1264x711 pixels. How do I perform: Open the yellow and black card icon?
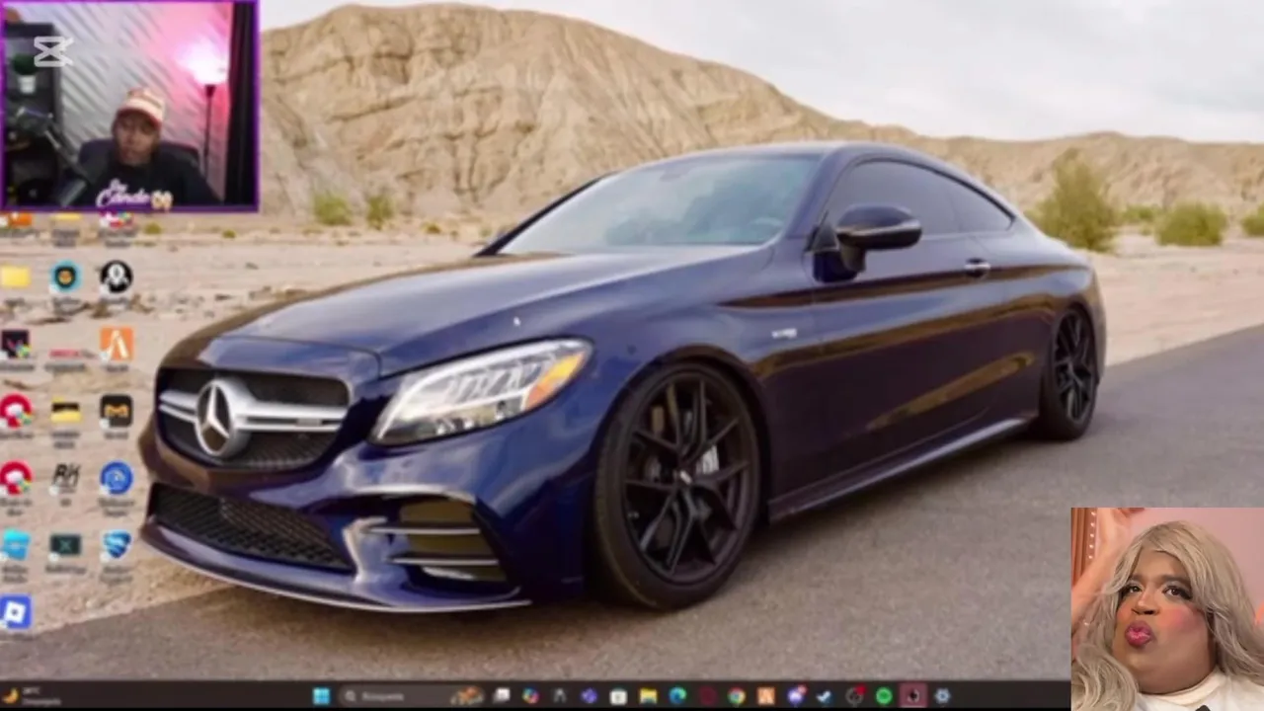point(65,410)
